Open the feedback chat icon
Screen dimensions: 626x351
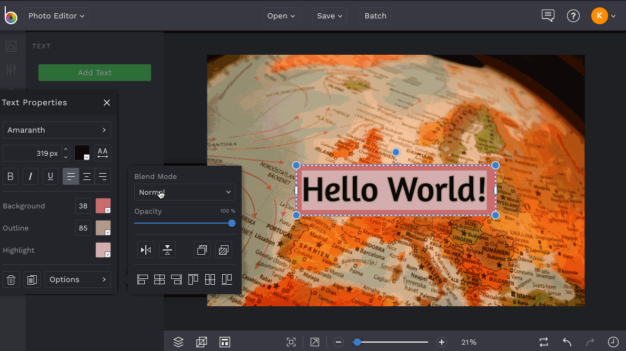click(548, 16)
